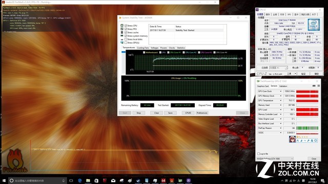The width and height of the screenshot is (328, 184).
Task: Toggle the CPU Core #1 graph checkbox
Action: coord(168,52)
